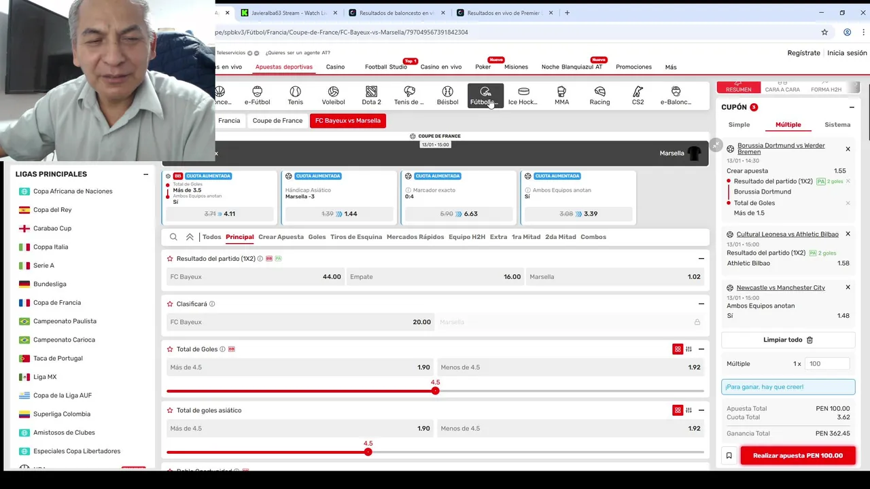Click the Coupe de France breadcrumb
The width and height of the screenshot is (870, 489).
(x=277, y=121)
